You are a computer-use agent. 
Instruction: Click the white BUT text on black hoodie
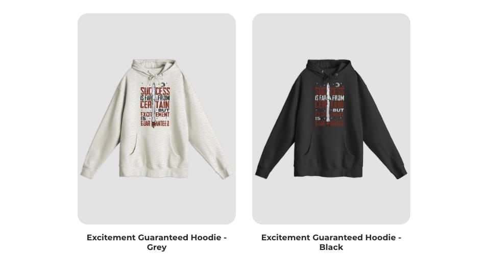click(x=338, y=110)
